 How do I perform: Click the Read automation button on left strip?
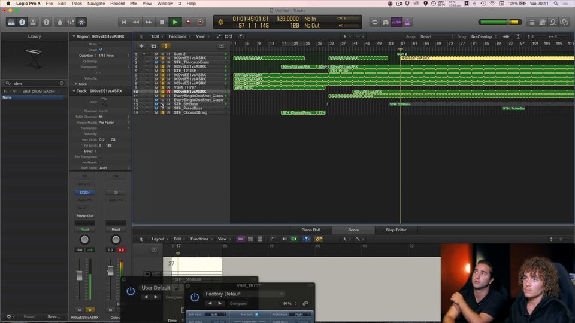tap(84, 230)
